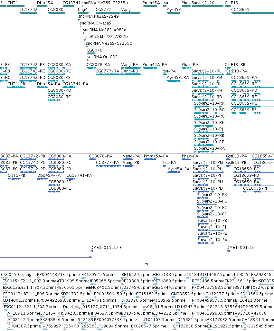Click the CG8777 gene label
The width and height of the screenshot is (274, 331).
point(103,10)
